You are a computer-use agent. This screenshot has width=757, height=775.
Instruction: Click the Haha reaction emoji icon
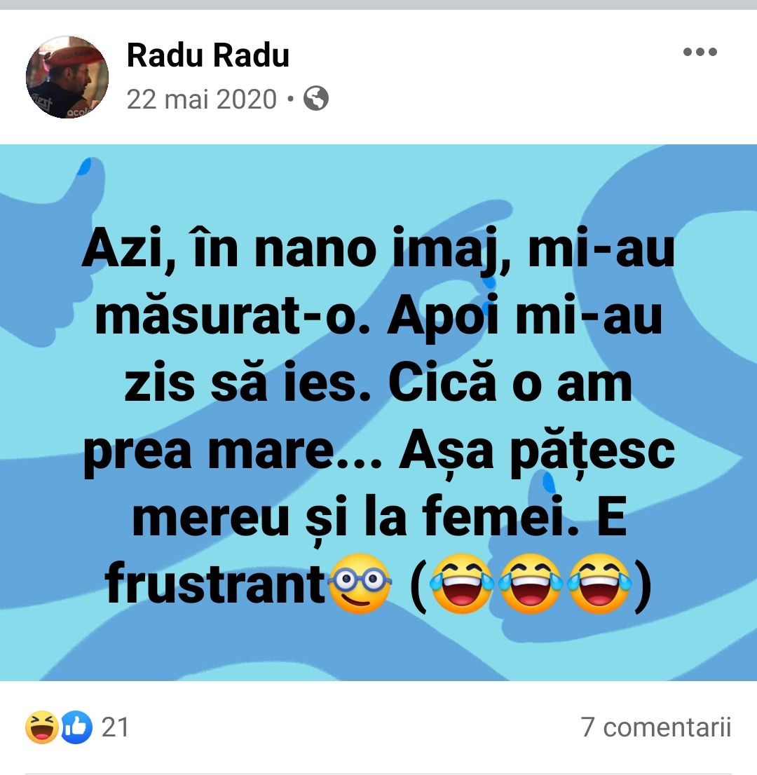coord(42,727)
